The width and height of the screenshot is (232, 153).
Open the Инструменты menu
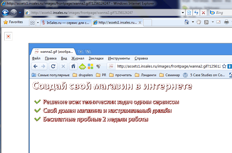pyautogui.click(x=119, y=58)
